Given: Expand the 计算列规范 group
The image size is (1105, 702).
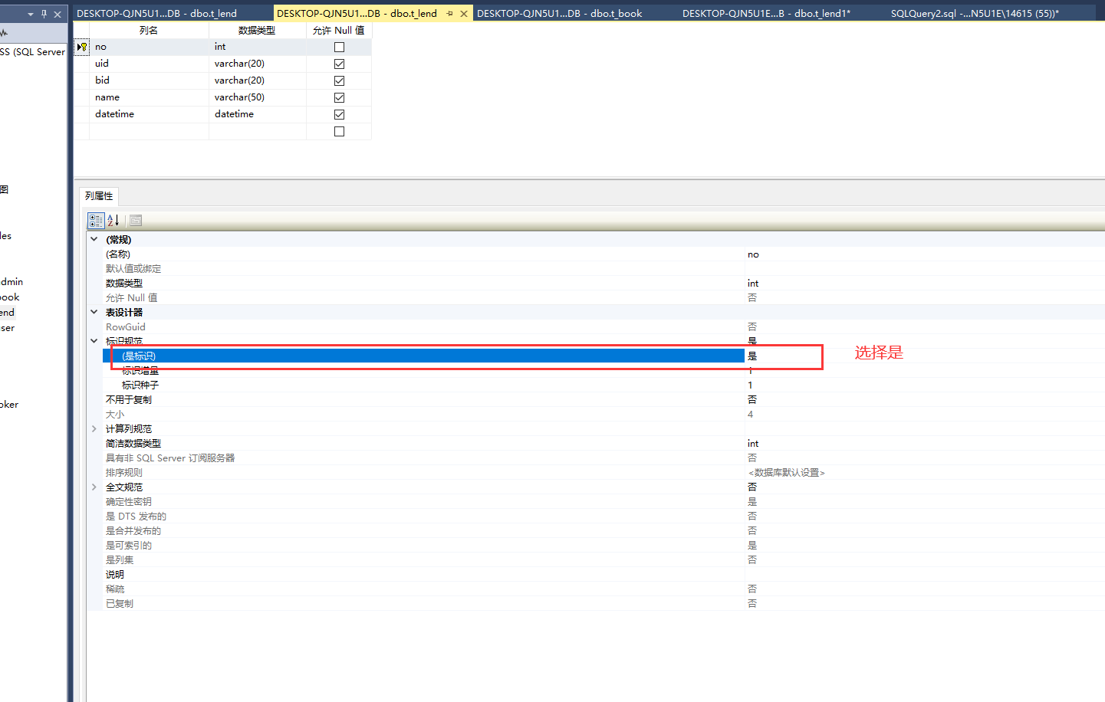Looking at the screenshot, I should coord(94,428).
